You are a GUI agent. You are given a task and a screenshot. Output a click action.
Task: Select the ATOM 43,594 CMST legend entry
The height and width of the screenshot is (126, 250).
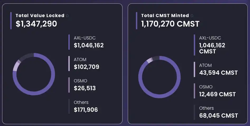[x=218, y=69]
